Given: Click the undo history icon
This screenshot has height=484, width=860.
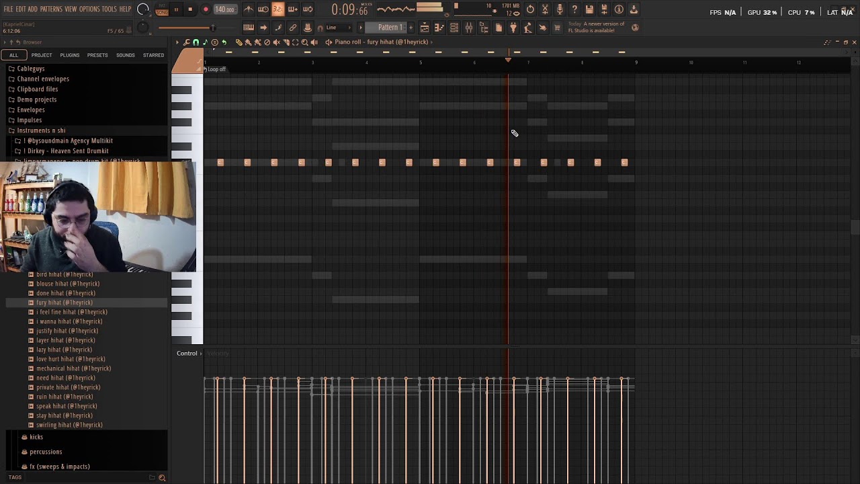Looking at the screenshot, I should point(530,9).
